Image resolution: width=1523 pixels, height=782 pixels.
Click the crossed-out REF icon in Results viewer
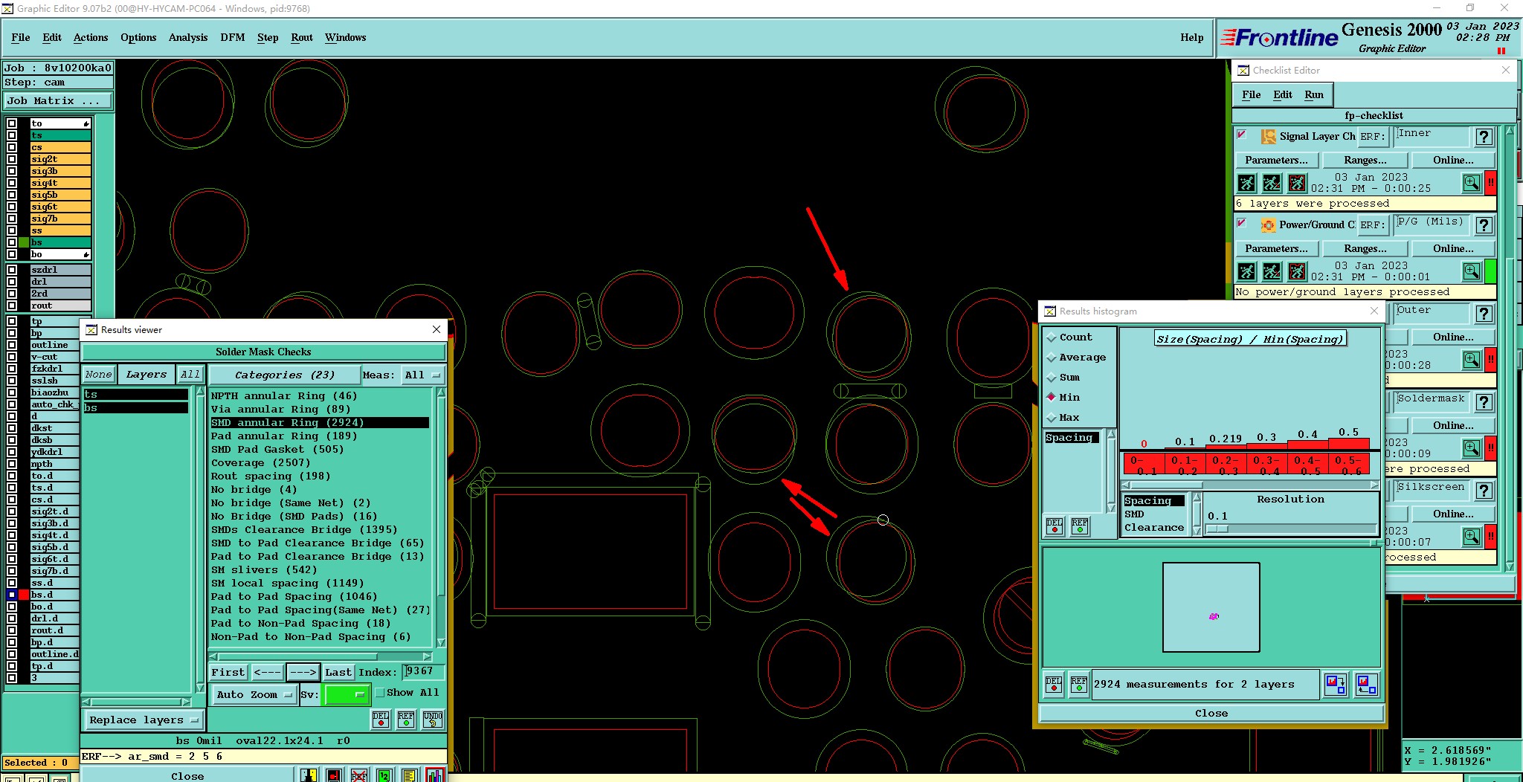[359, 775]
